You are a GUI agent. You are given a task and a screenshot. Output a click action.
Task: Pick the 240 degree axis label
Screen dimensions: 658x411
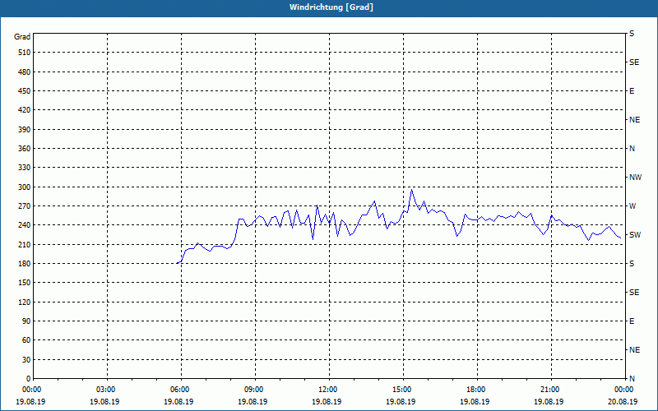click(x=25, y=225)
